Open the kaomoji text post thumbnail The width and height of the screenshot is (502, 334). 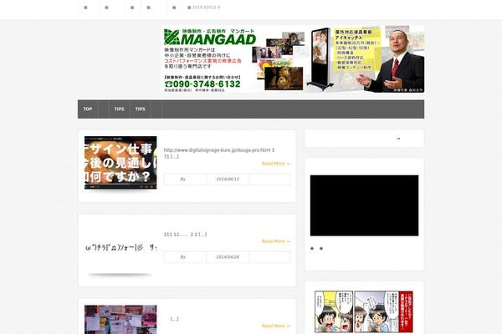pyautogui.click(x=120, y=248)
